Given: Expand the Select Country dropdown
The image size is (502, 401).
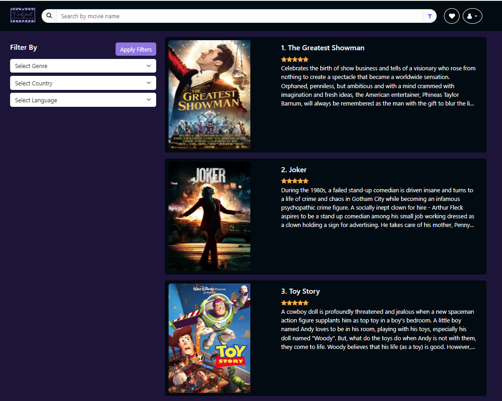Looking at the screenshot, I should tap(83, 83).
